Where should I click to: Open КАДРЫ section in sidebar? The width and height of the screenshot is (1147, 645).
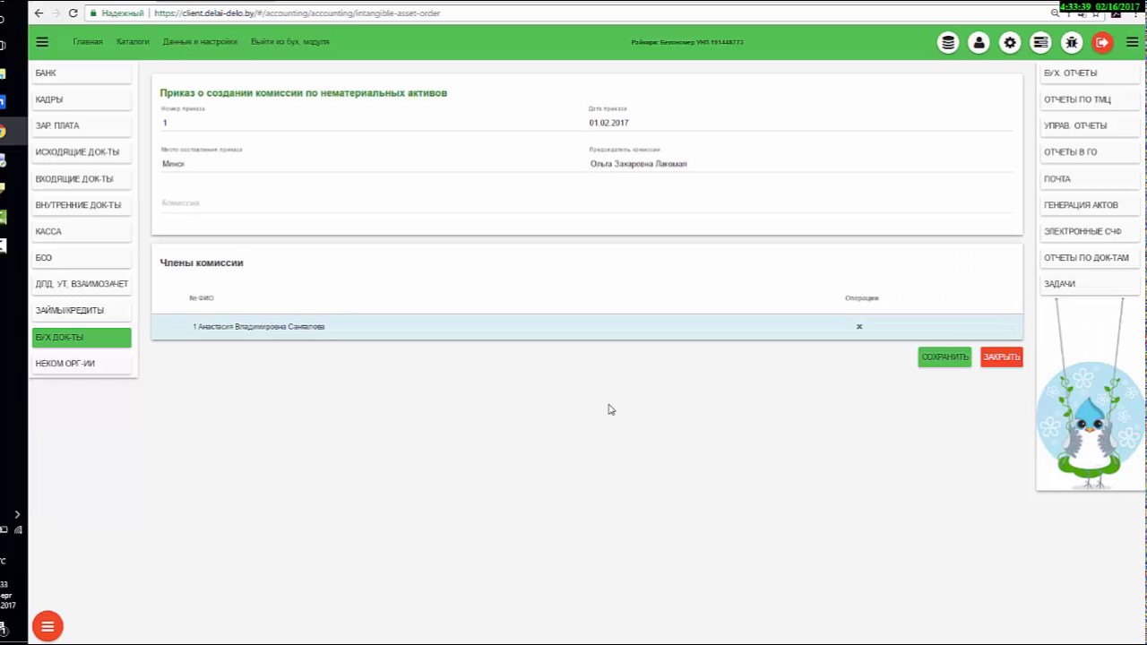pyautogui.click(x=82, y=99)
